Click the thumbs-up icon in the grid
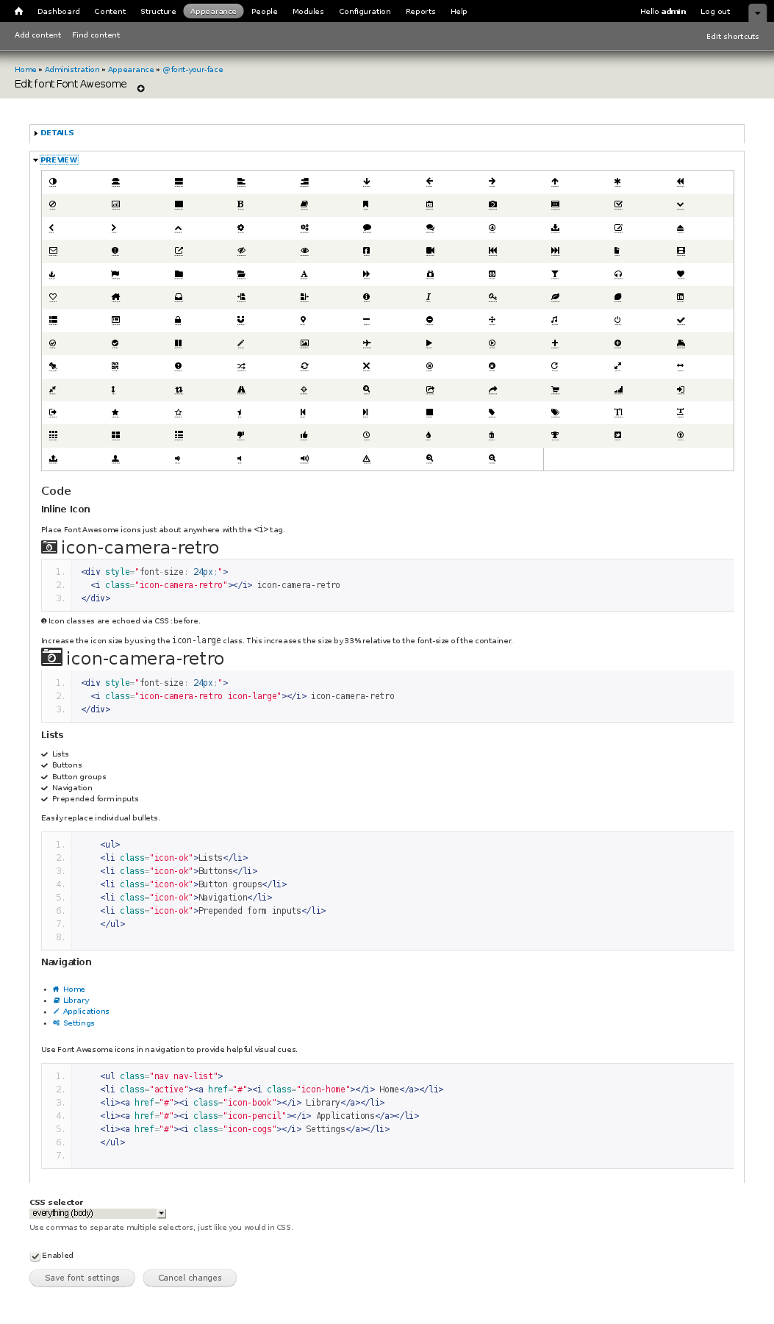774x1324 pixels. point(303,435)
